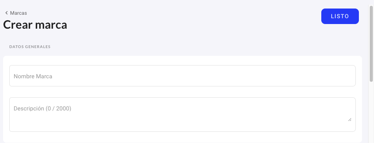Click the resize handle of the Descripción box
Image resolution: width=374 pixels, height=143 pixels.
coord(350,119)
